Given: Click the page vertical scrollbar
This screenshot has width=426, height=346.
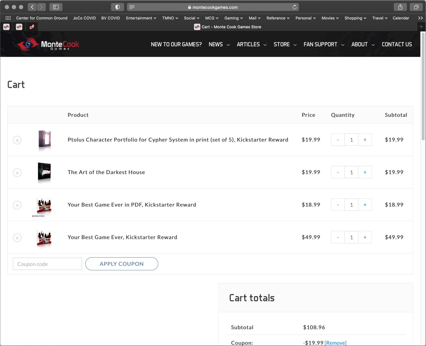Looking at the screenshot, I should pos(423,86).
